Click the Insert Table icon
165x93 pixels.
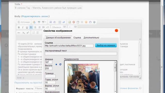click(x=78, y=22)
